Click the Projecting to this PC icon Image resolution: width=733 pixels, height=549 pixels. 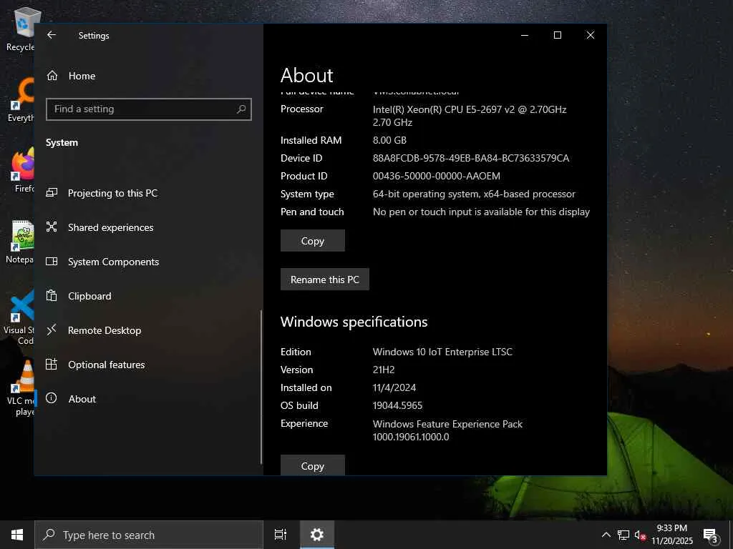pos(52,193)
